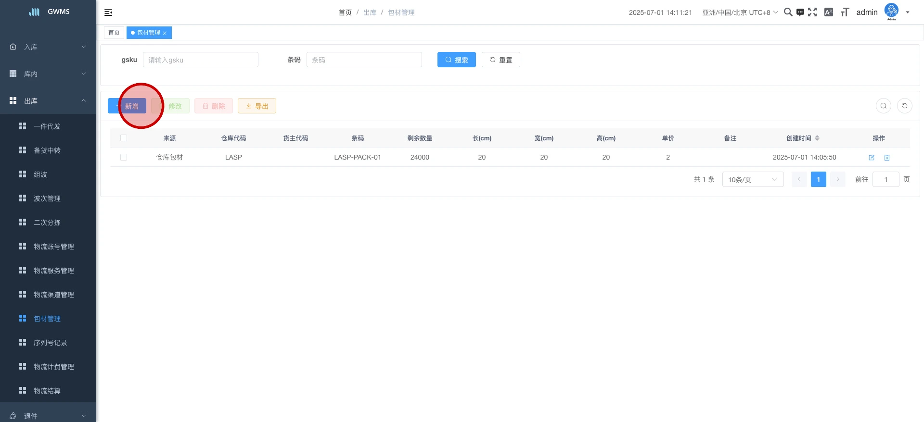This screenshot has height=422, width=924.
Task: Open the chat messages icon in header
Action: [x=800, y=12]
